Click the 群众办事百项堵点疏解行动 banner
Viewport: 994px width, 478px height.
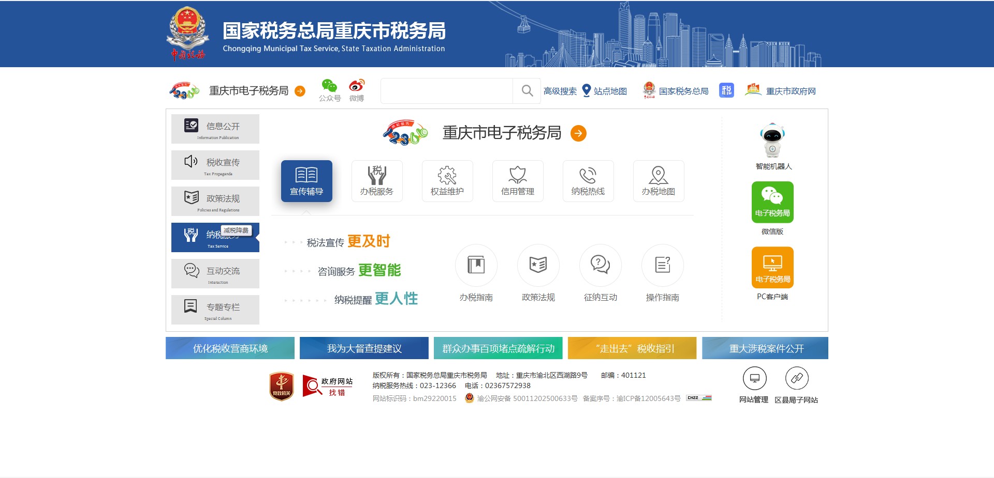click(498, 348)
